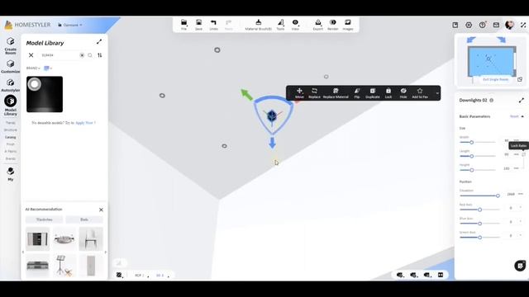
Task: Open the Trends category in sidebar
Action: coord(11,123)
